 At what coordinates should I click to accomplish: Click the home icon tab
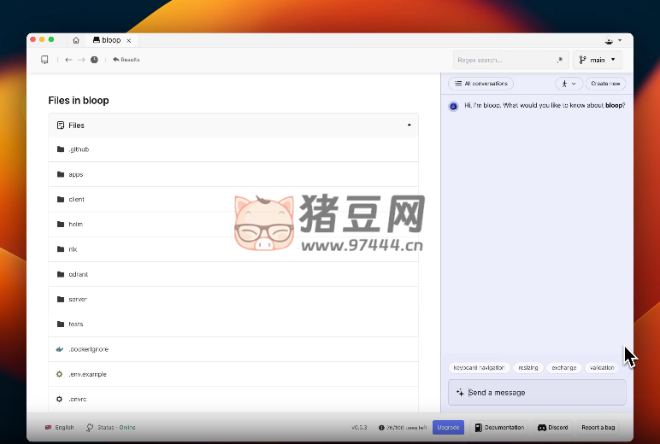(x=76, y=40)
